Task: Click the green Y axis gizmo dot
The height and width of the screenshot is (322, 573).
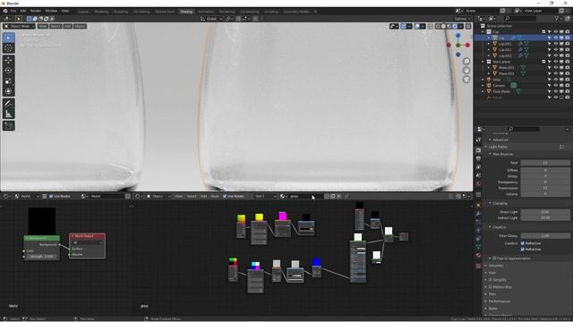Action: [458, 45]
